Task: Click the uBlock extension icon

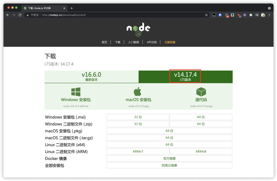Action: tap(239, 15)
